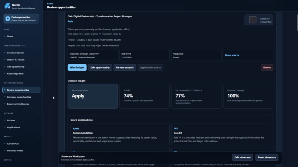This screenshot has width=298, height=167.
Task: Click the Role Fit 74% card
Action: (x=145, y=96)
